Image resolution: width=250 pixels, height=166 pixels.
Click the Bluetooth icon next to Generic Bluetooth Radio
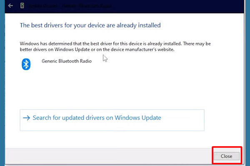(26, 64)
